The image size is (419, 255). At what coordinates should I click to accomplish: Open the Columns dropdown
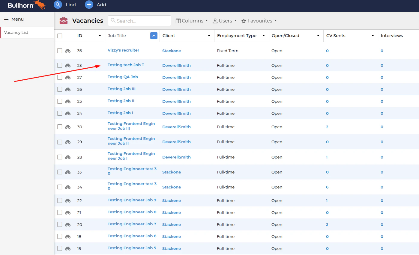point(191,21)
